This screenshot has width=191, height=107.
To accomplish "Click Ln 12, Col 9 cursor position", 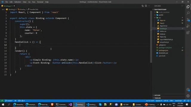I will [x=150, y=101].
